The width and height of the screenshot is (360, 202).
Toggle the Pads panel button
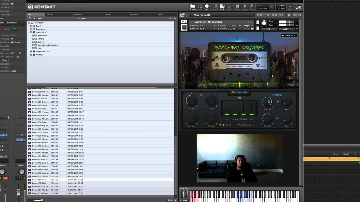point(293,85)
